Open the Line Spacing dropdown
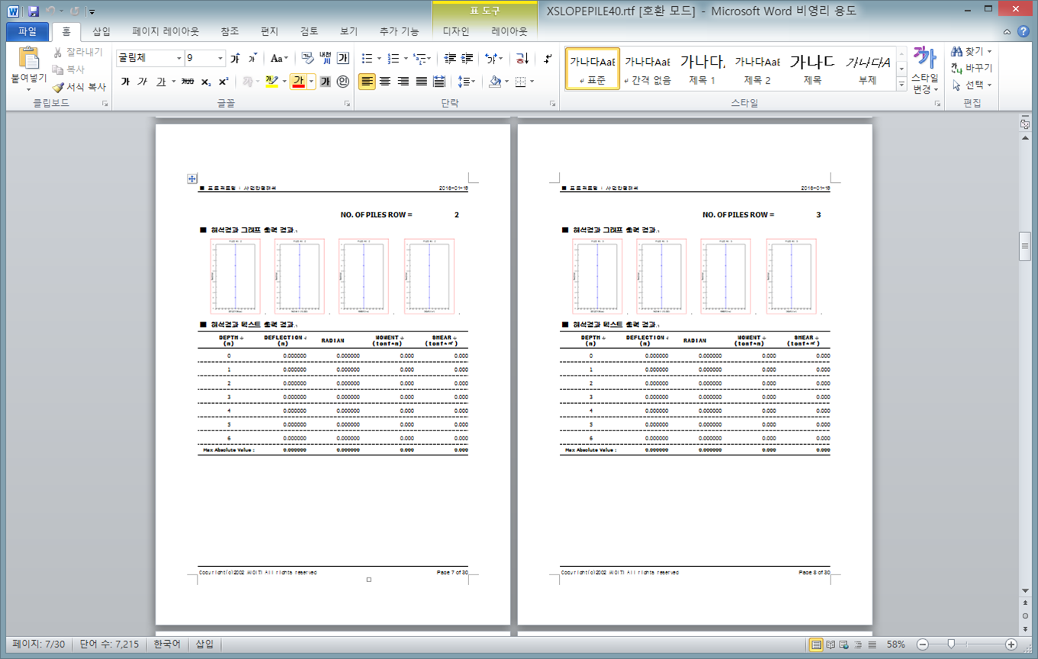The image size is (1038, 659). (x=466, y=82)
